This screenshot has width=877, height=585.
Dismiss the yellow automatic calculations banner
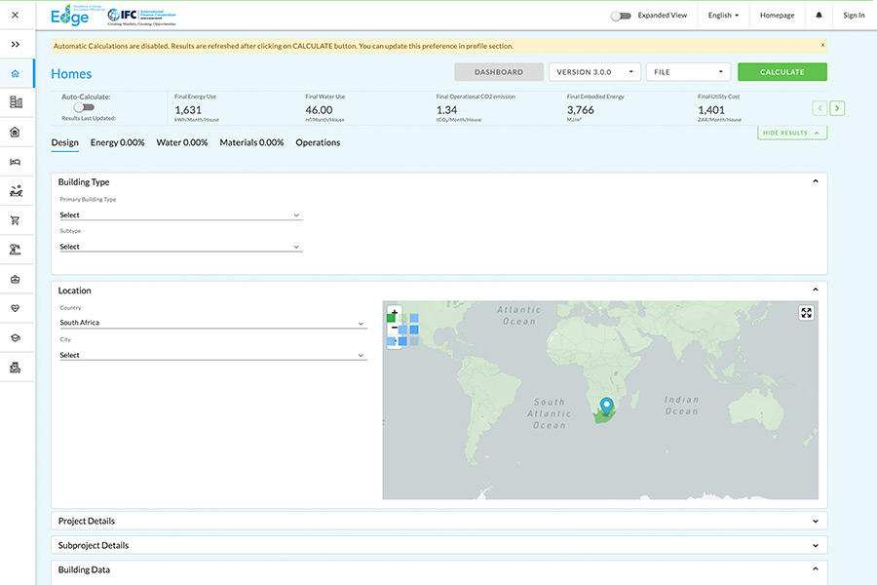821,45
